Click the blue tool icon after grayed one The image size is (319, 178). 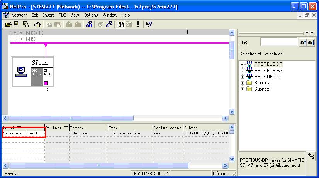109,24
